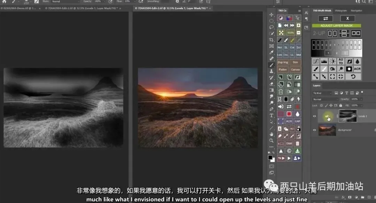The width and height of the screenshot is (376, 203).
Task: Select the Hand tool
Action: 271,134
